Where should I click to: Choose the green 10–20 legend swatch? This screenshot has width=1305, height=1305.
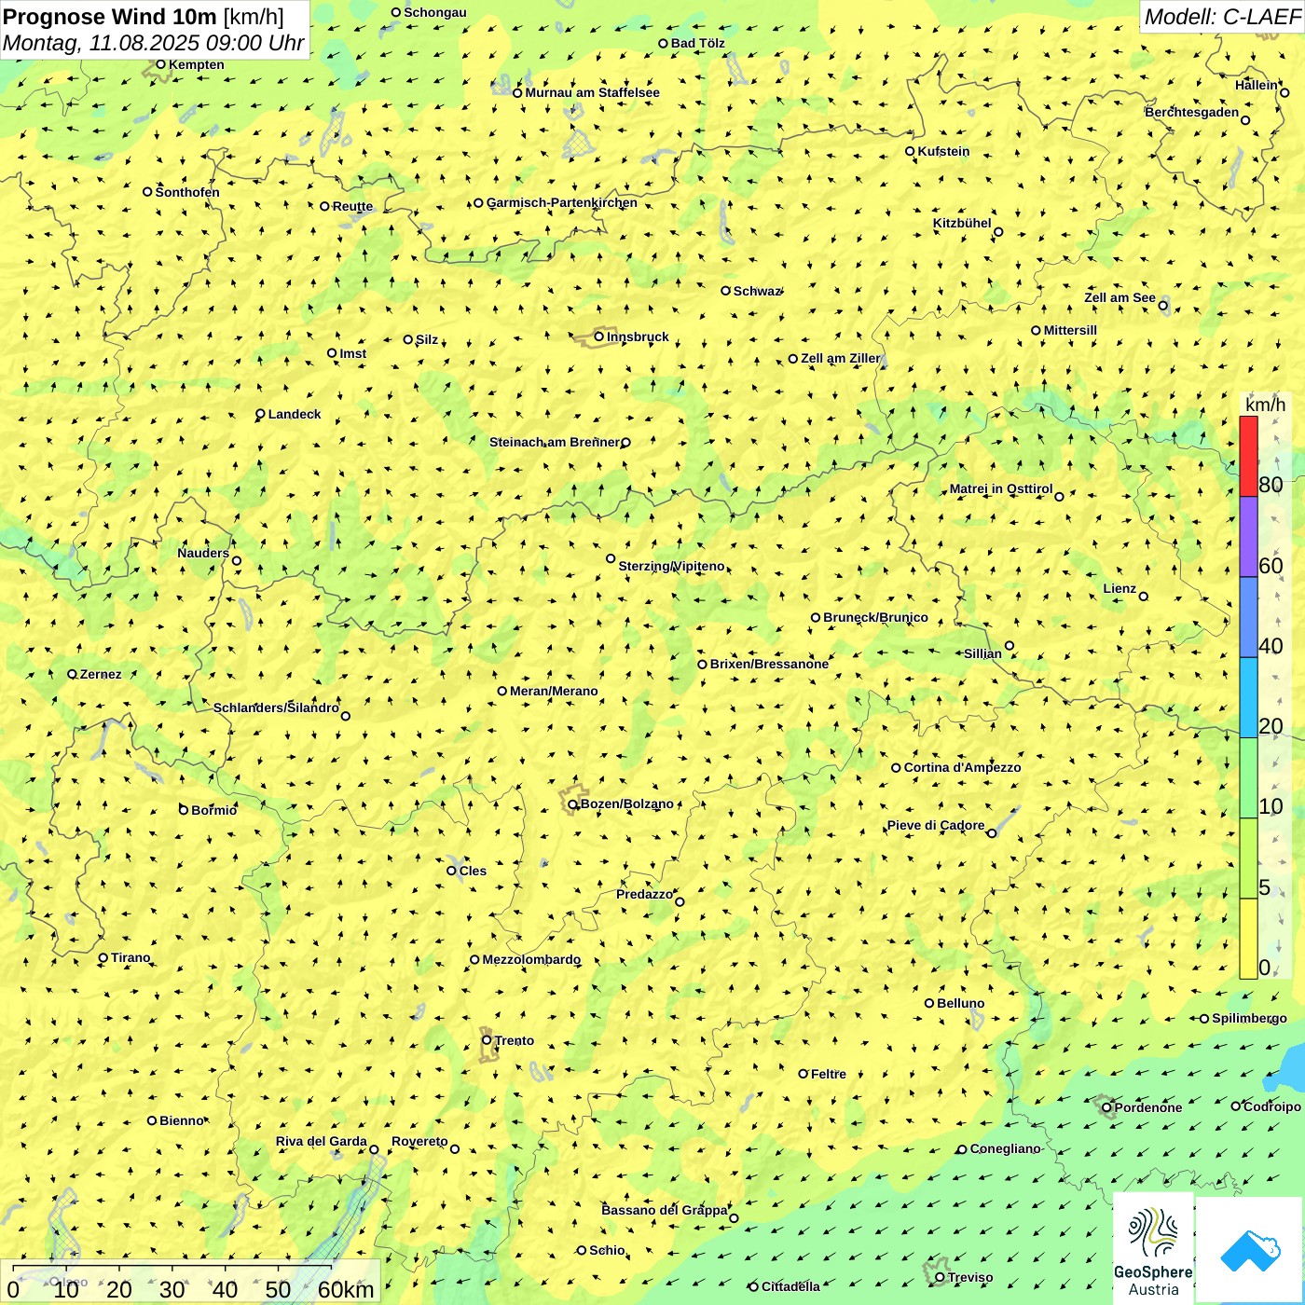[1248, 778]
